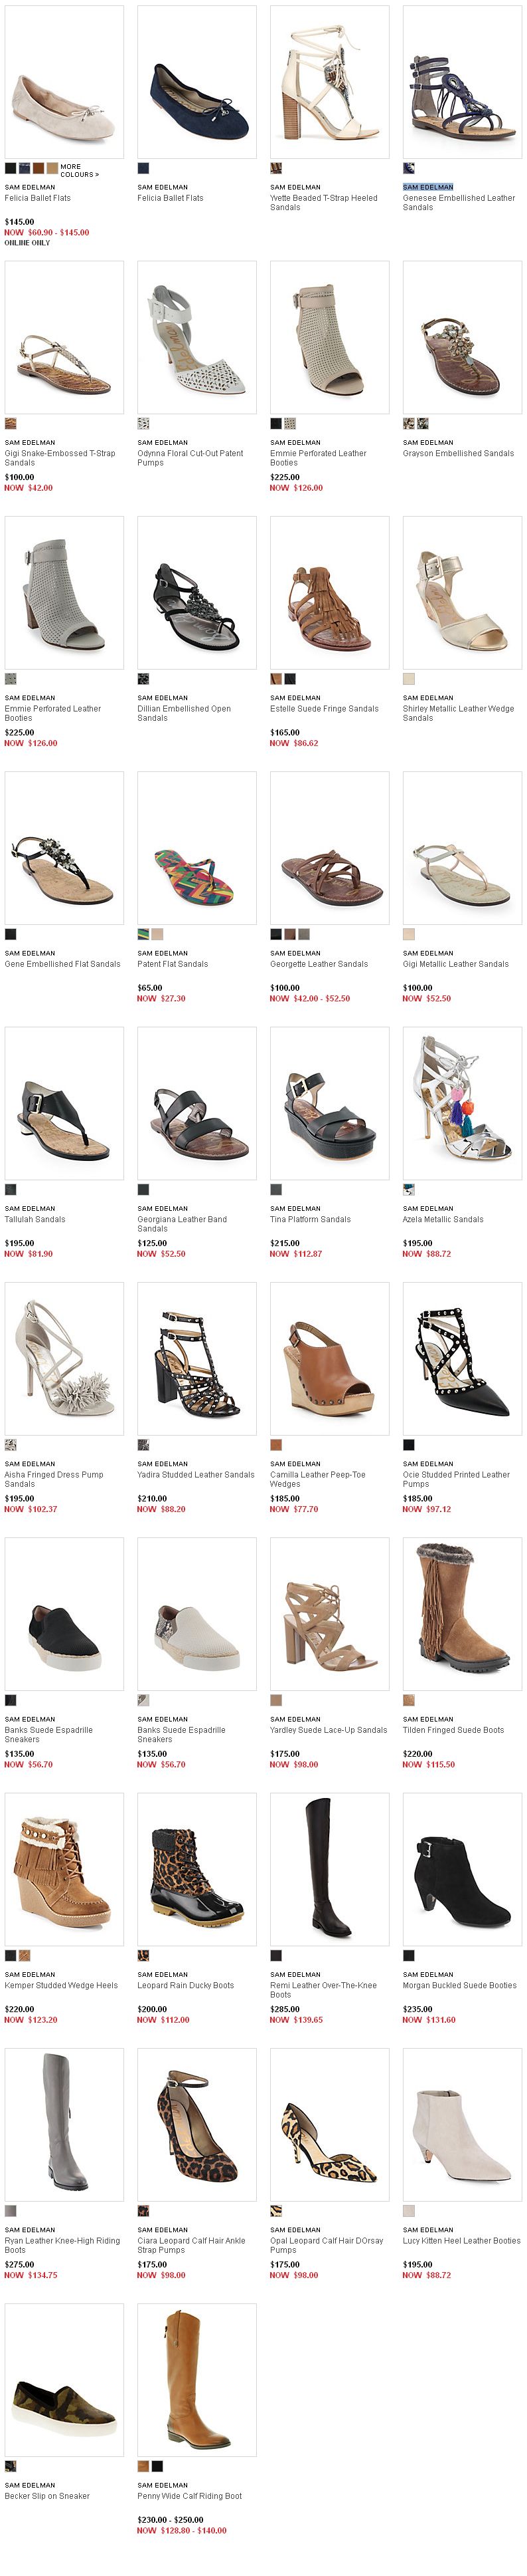527x2576 pixels.
Task: Choose the tan swatch for Kemper Studded Wedge Heels
Action: point(24,1955)
